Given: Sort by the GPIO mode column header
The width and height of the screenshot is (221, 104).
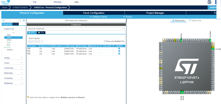Looking at the screenshot, I should [70, 46].
